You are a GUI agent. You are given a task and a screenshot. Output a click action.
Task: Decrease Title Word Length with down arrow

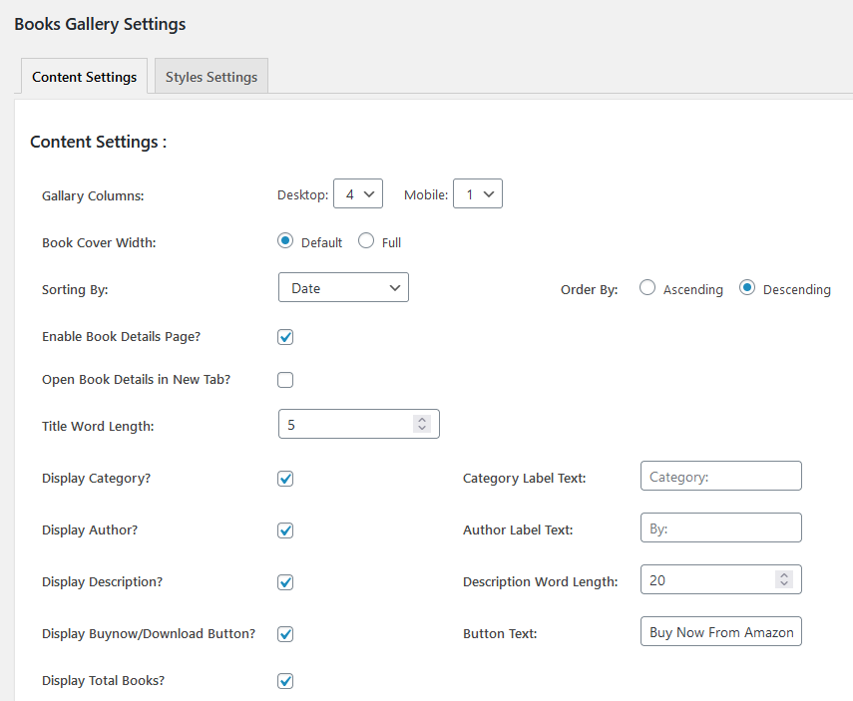(x=422, y=429)
